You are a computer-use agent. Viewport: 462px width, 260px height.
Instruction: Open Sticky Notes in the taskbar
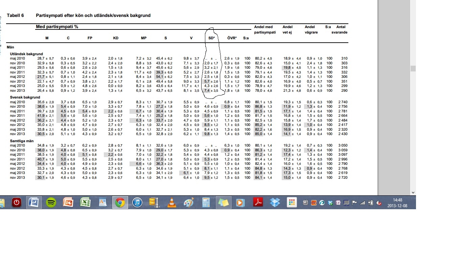click(x=223, y=202)
